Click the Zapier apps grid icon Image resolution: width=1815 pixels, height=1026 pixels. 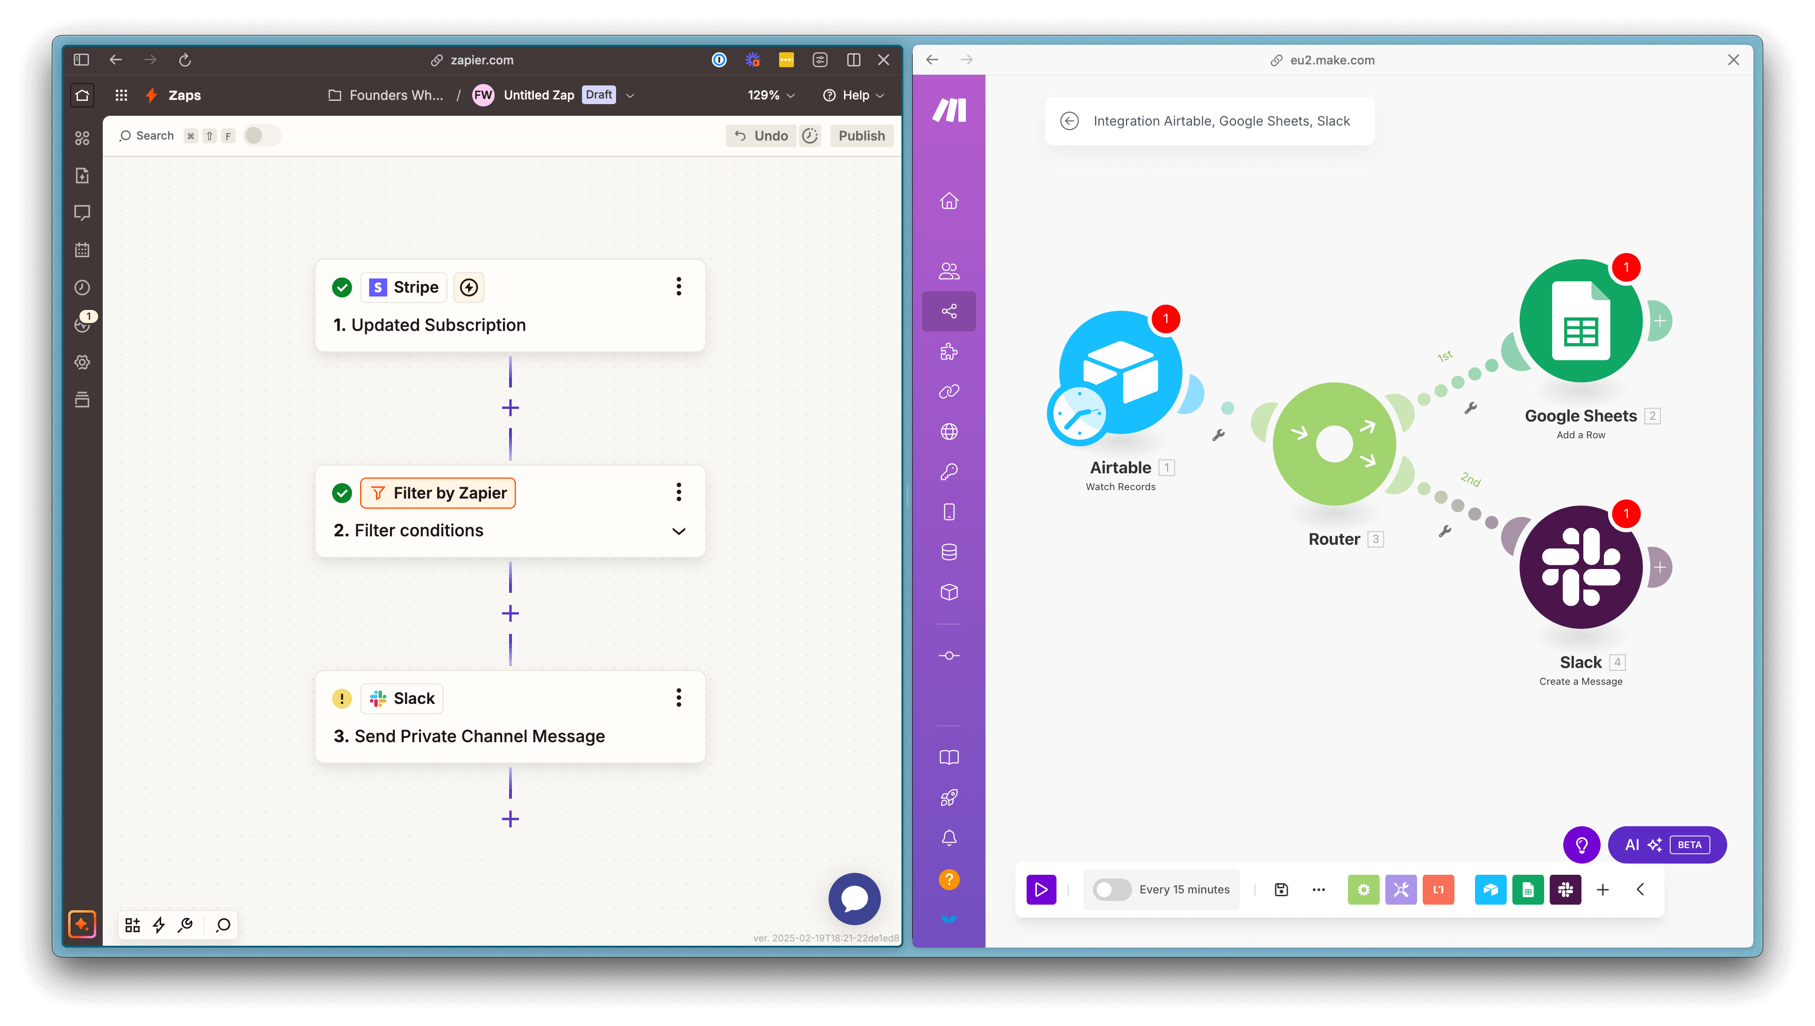coord(121,95)
